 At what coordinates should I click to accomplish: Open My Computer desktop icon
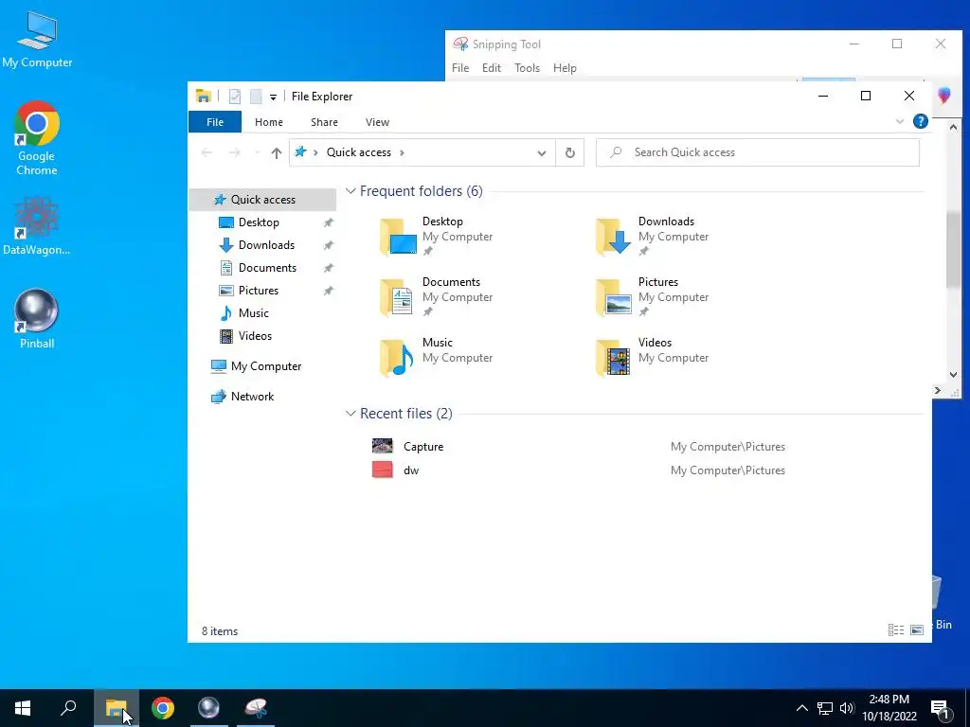click(x=37, y=40)
